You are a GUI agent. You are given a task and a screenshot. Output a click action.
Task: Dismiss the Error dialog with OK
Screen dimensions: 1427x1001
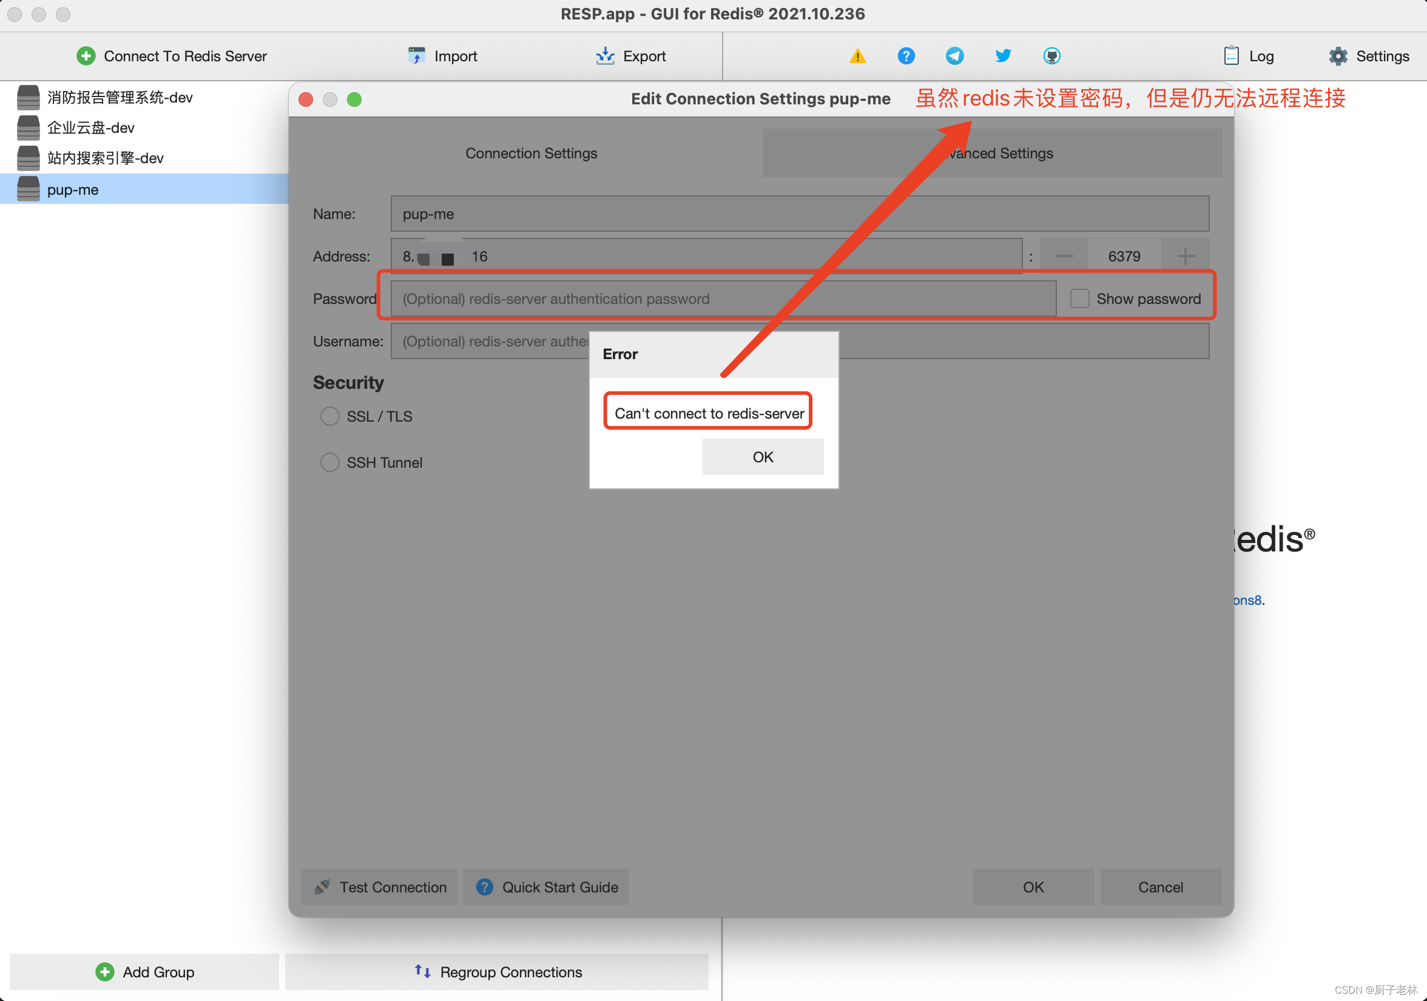763,457
